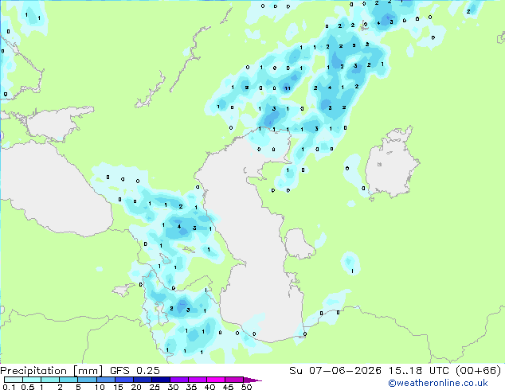505x390 pixels.
Task: Select the 0.5–1 mm legend swatch
Action: (32, 380)
